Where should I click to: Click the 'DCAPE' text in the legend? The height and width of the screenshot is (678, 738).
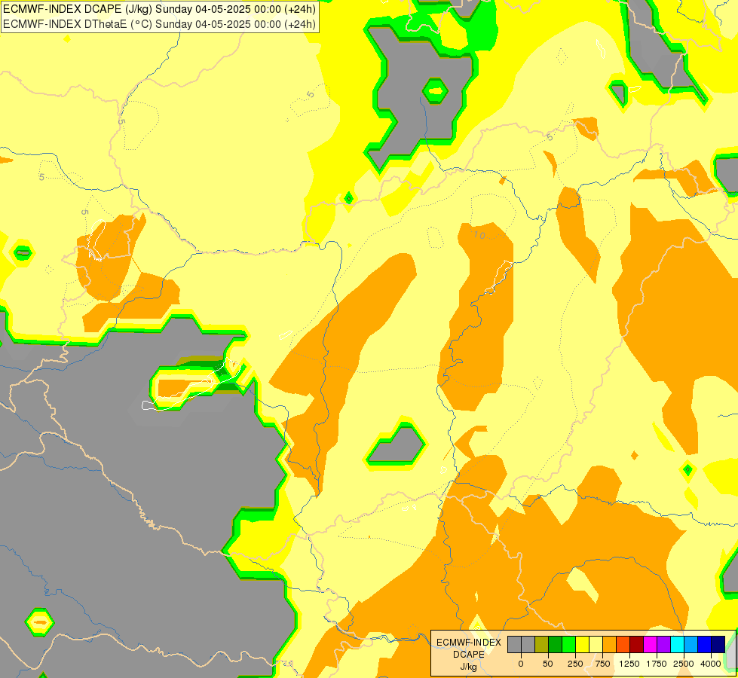pos(469,655)
